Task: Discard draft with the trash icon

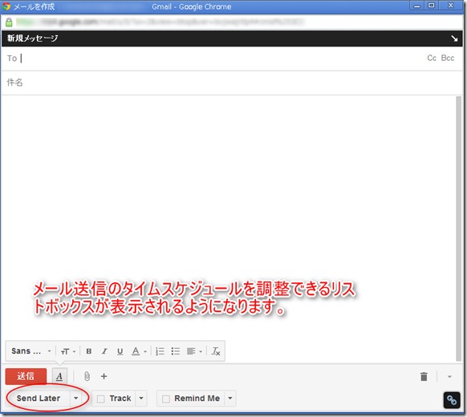Action: click(x=424, y=377)
